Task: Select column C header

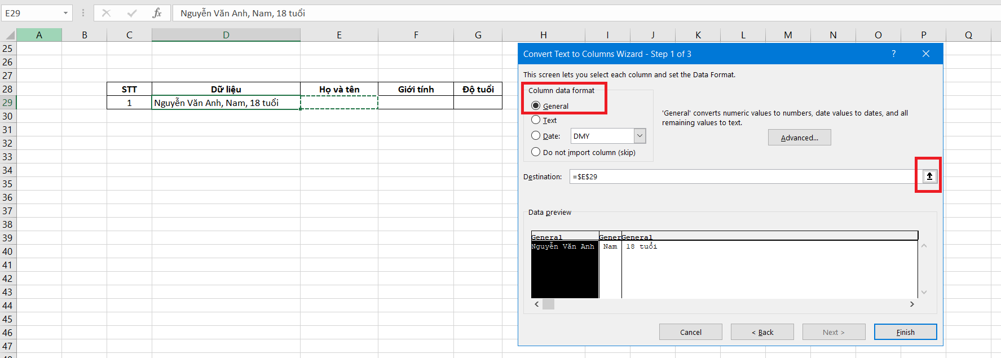Action: 129,35
